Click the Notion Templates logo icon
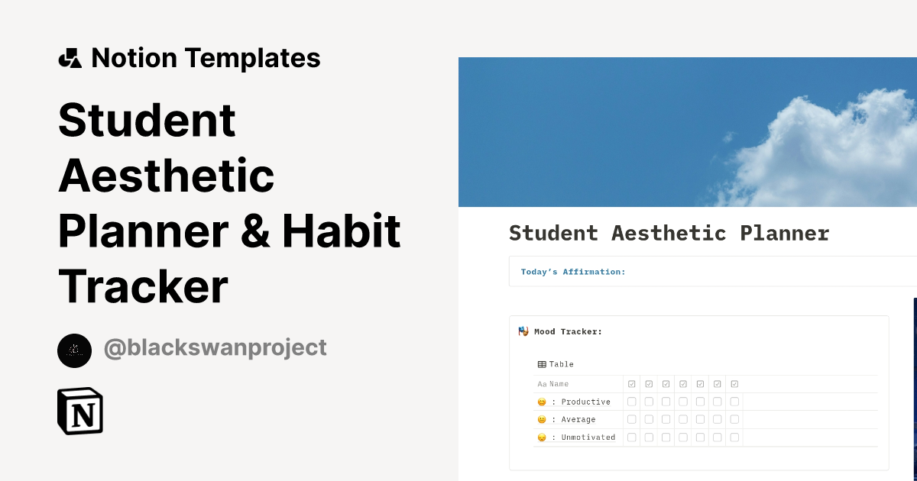The image size is (917, 481). tap(70, 57)
